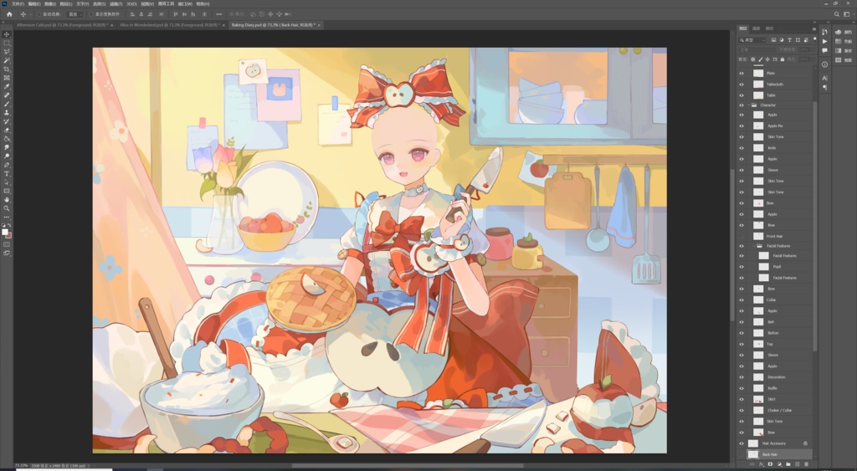Open the Properties info panel icon
Viewport: 857px width, 471px height.
[824, 64]
